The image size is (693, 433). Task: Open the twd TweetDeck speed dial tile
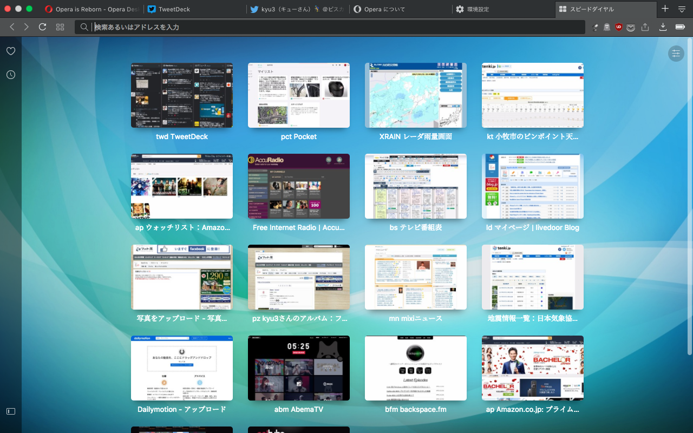(x=182, y=95)
